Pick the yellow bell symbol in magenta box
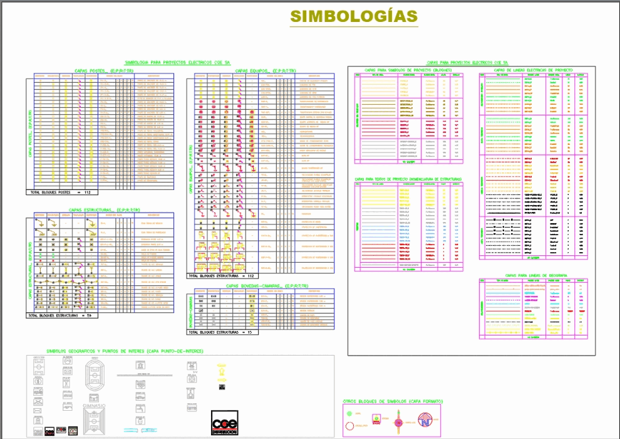The width and height of the screenshot is (620, 439). pos(377,418)
